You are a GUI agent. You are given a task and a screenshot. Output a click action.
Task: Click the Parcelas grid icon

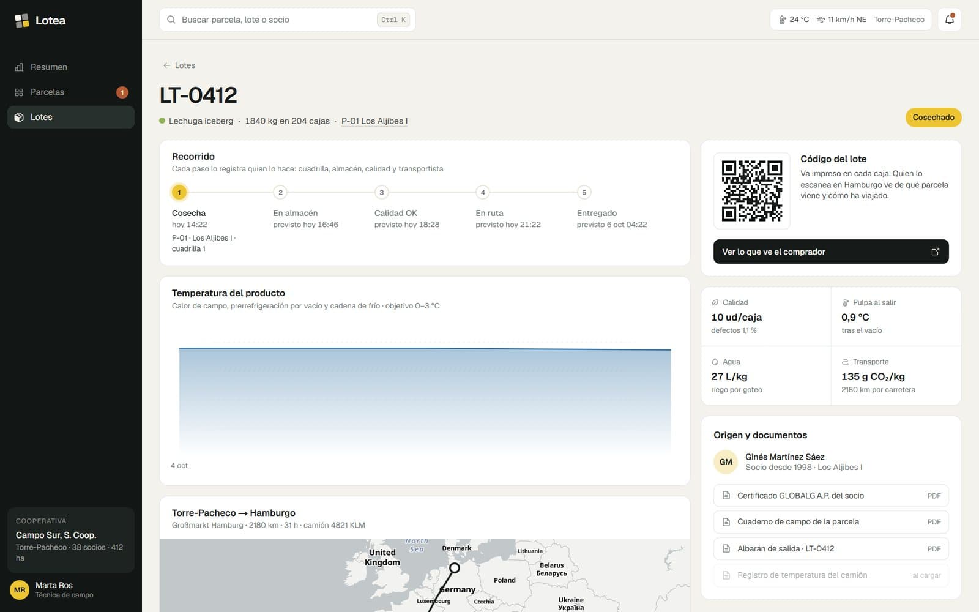point(19,92)
